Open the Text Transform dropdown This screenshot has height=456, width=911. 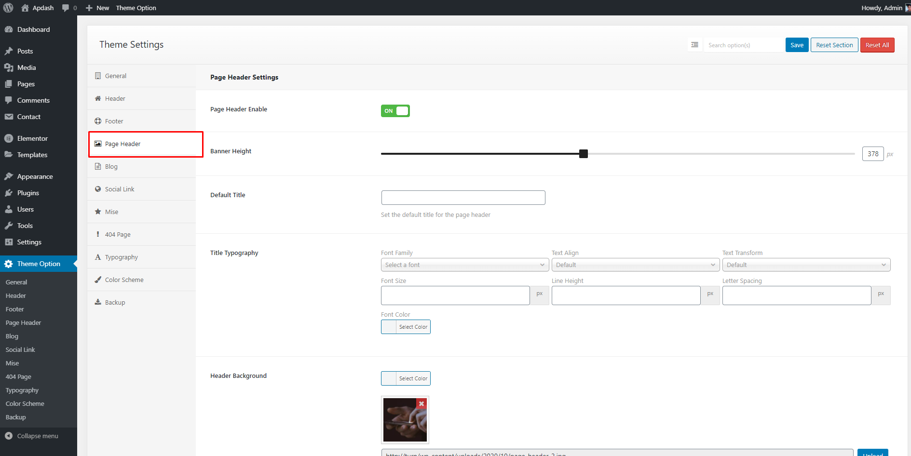(x=806, y=265)
